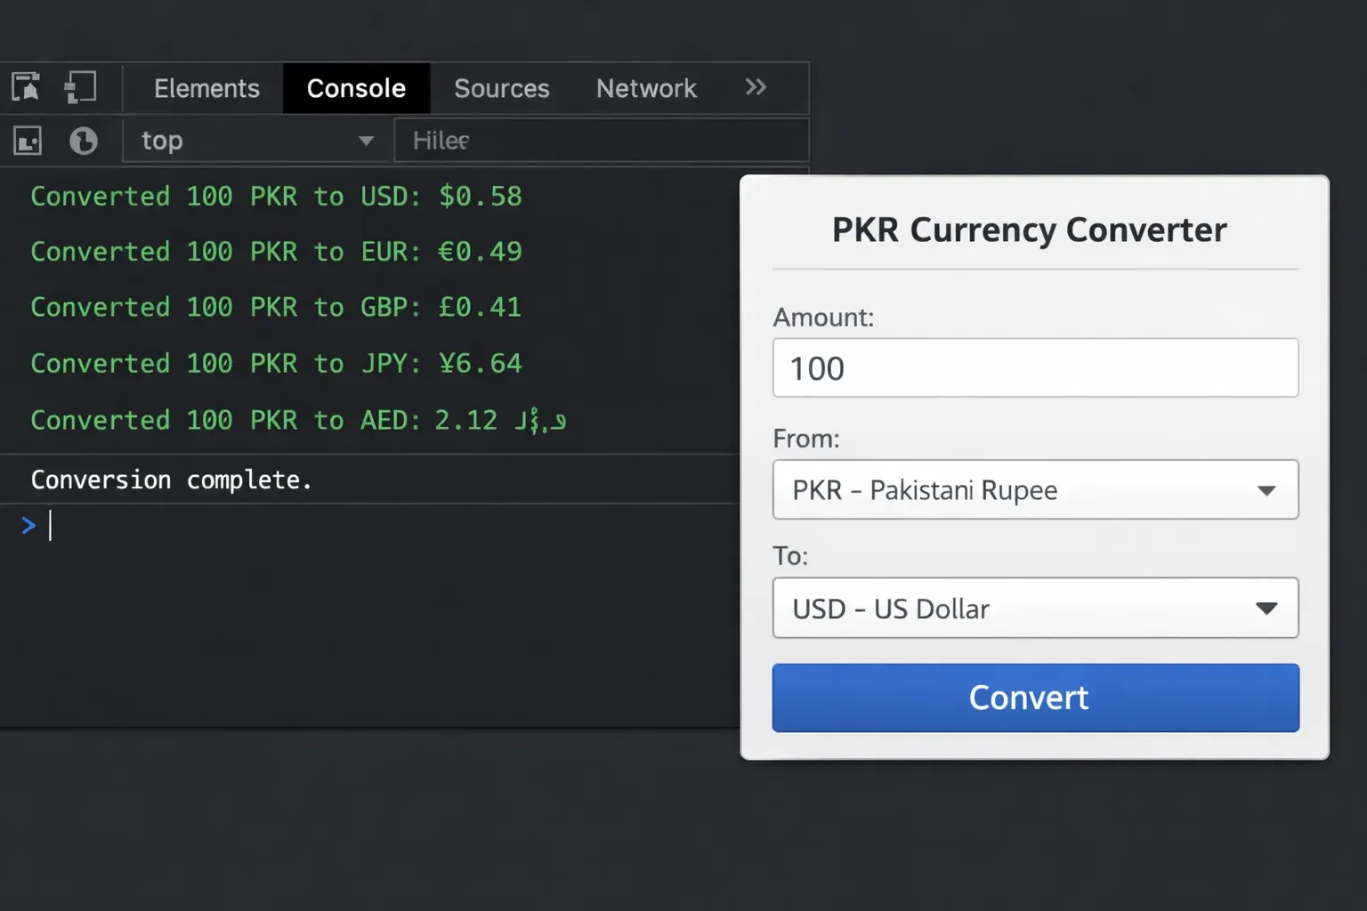Switch to the Elements tab
1367x911 pixels.
[x=206, y=88]
